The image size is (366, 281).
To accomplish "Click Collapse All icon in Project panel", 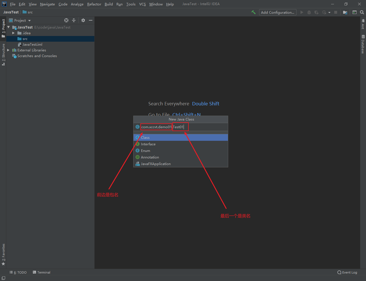I will click(74, 20).
